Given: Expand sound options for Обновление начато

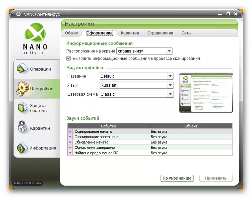Looking at the screenshot, I should [70, 142].
